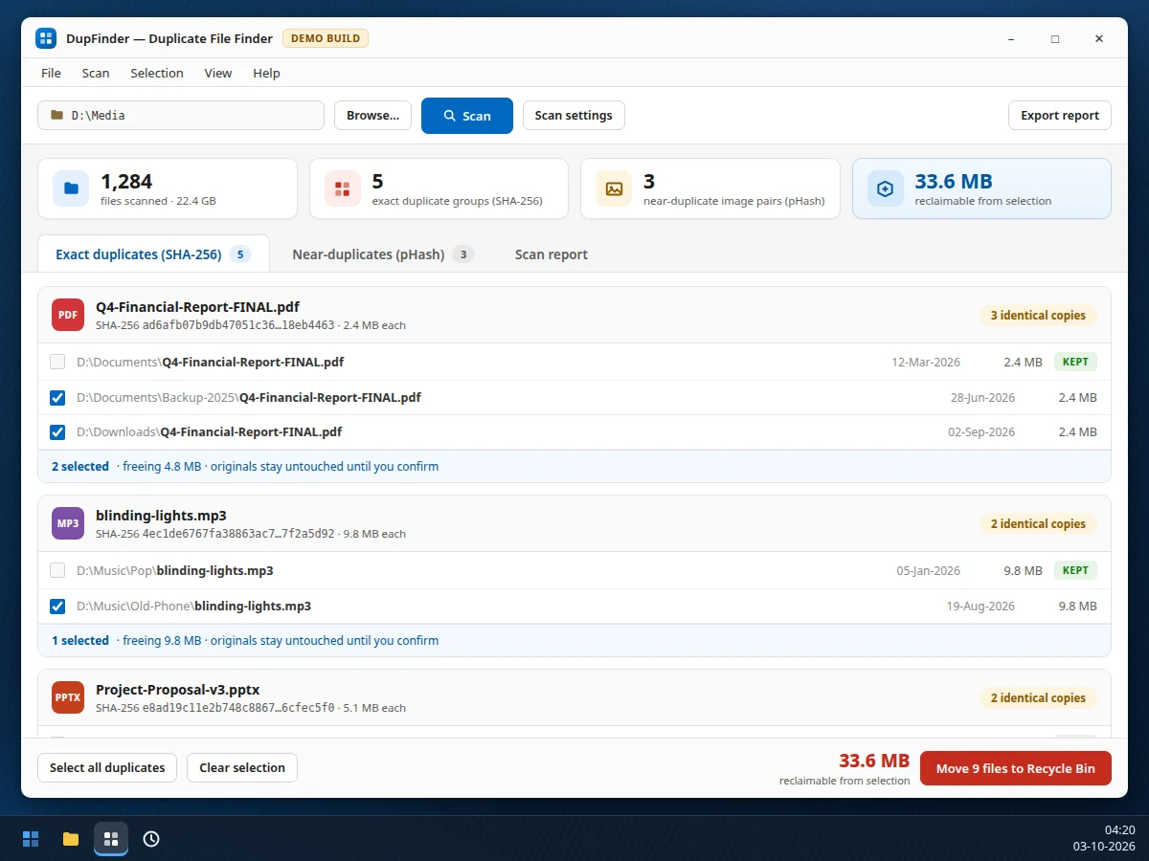This screenshot has height=861, width=1149.
Task: Open the clock app from the taskbar
Action: 151,839
